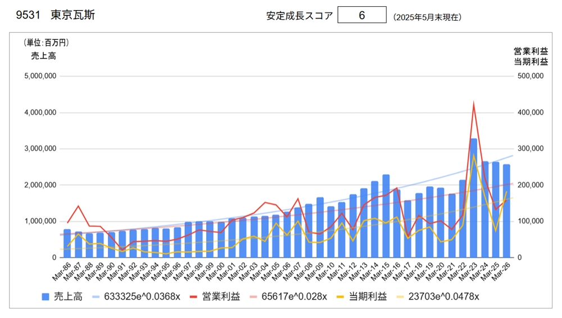
Task: Click the 安定成長スコア label
Action: 300,16
